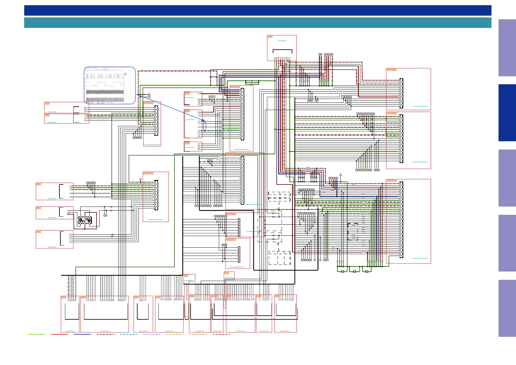The image size is (516, 365).
Task: Click the dark red dashed legend line
Action: pyautogui.click(x=105, y=334)
